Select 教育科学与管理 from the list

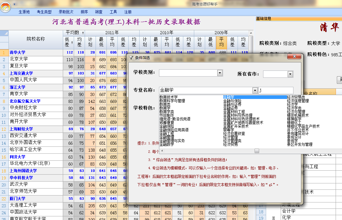pyautogui.click(x=172, y=101)
